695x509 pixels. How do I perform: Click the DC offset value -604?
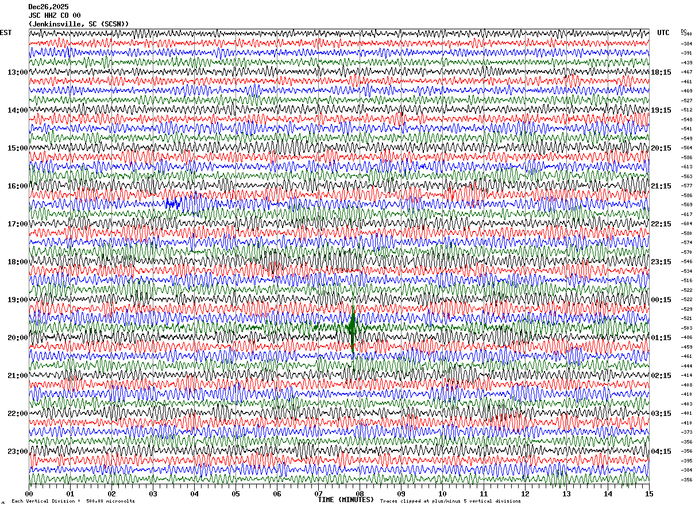686,223
